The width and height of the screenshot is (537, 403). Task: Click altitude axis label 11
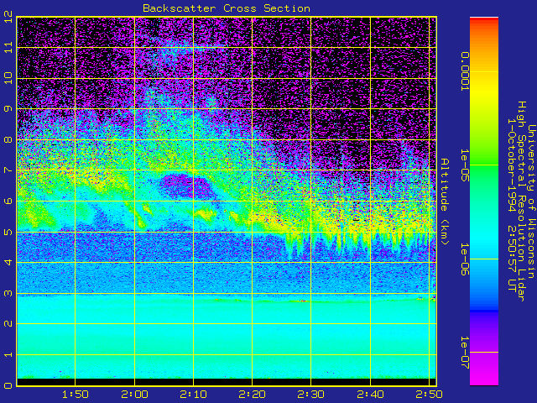8,47
